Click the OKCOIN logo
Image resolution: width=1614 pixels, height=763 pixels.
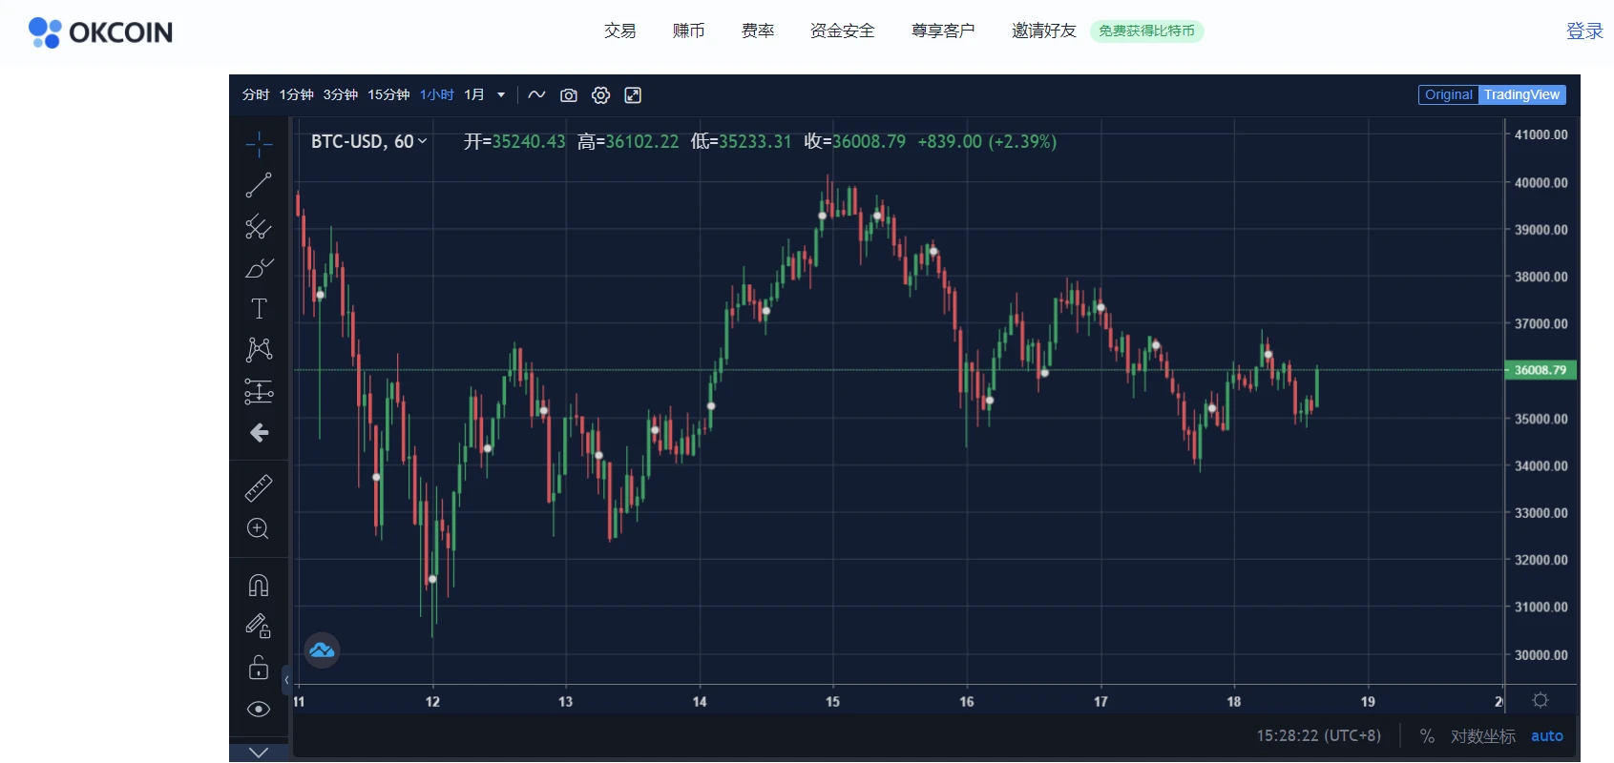100,32
